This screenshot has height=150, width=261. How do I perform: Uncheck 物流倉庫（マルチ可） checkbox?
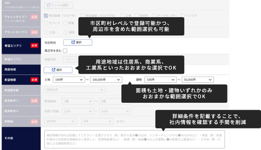tap(46, 16)
